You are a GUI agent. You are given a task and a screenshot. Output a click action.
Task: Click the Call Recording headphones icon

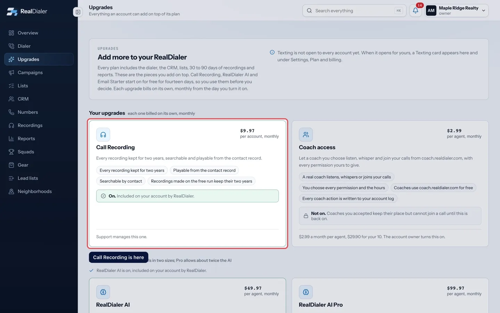tap(103, 135)
